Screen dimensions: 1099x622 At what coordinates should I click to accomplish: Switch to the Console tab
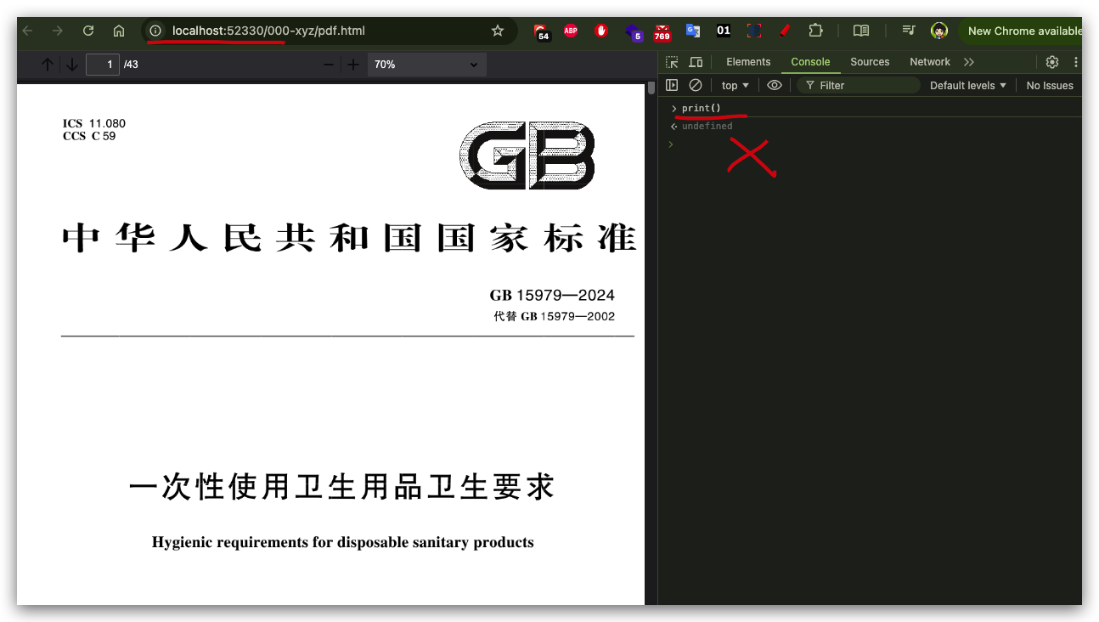pyautogui.click(x=810, y=62)
